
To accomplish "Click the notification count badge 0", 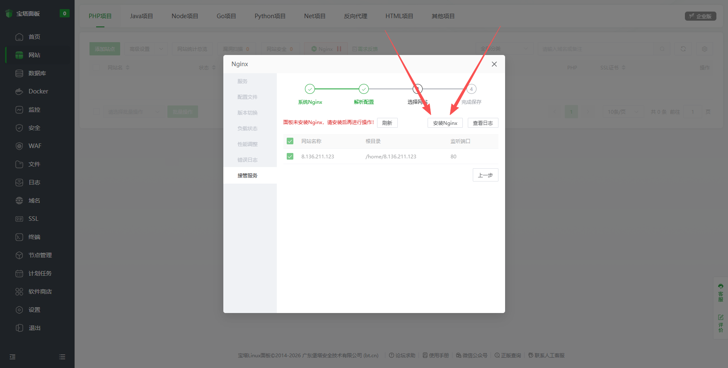I will coord(64,13).
